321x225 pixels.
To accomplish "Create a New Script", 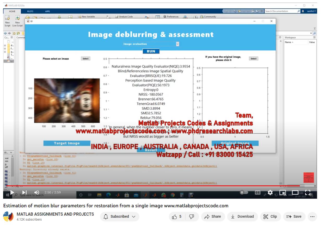I will [x=7, y=21].
